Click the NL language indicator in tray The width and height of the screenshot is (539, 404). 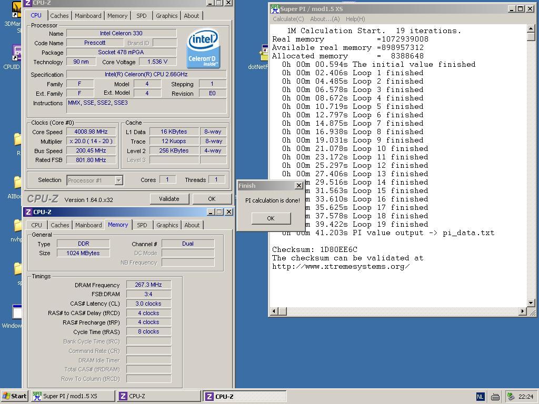(x=480, y=397)
